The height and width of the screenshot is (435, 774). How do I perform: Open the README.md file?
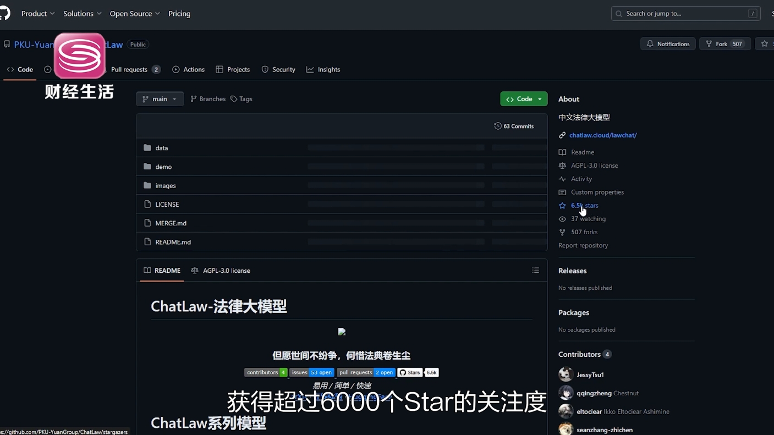[x=173, y=242]
